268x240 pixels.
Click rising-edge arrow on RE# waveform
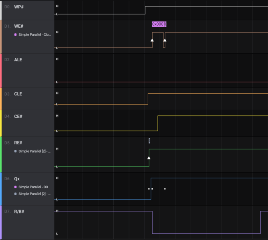(149, 158)
